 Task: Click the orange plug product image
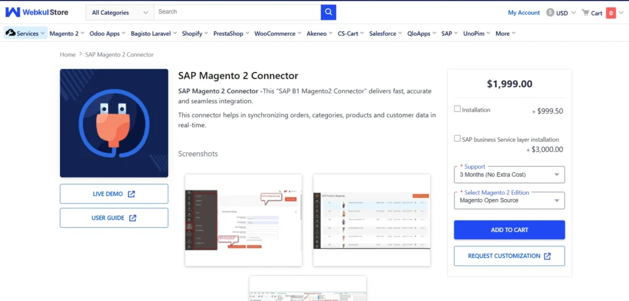coord(114,123)
